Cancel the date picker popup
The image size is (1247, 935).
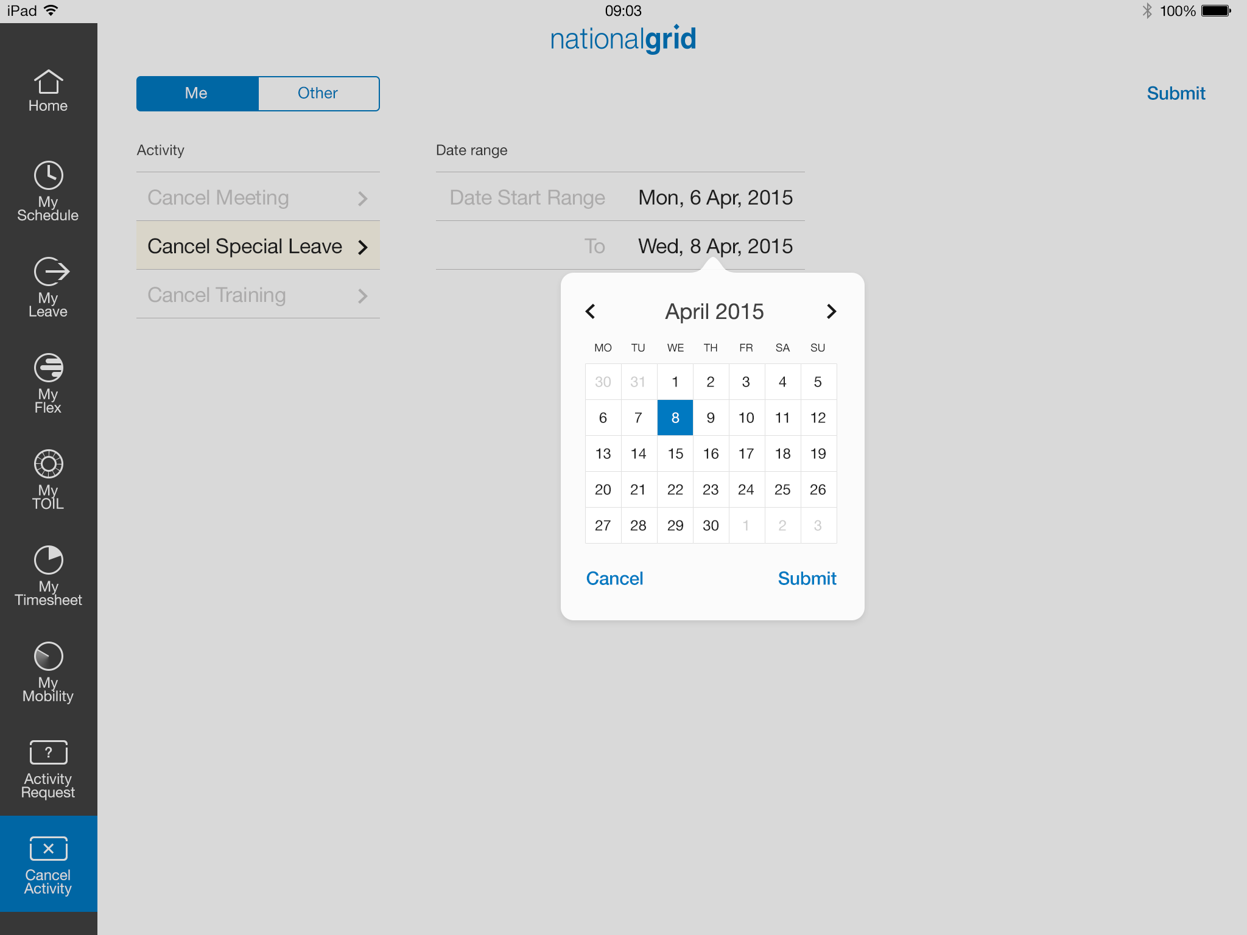(614, 578)
